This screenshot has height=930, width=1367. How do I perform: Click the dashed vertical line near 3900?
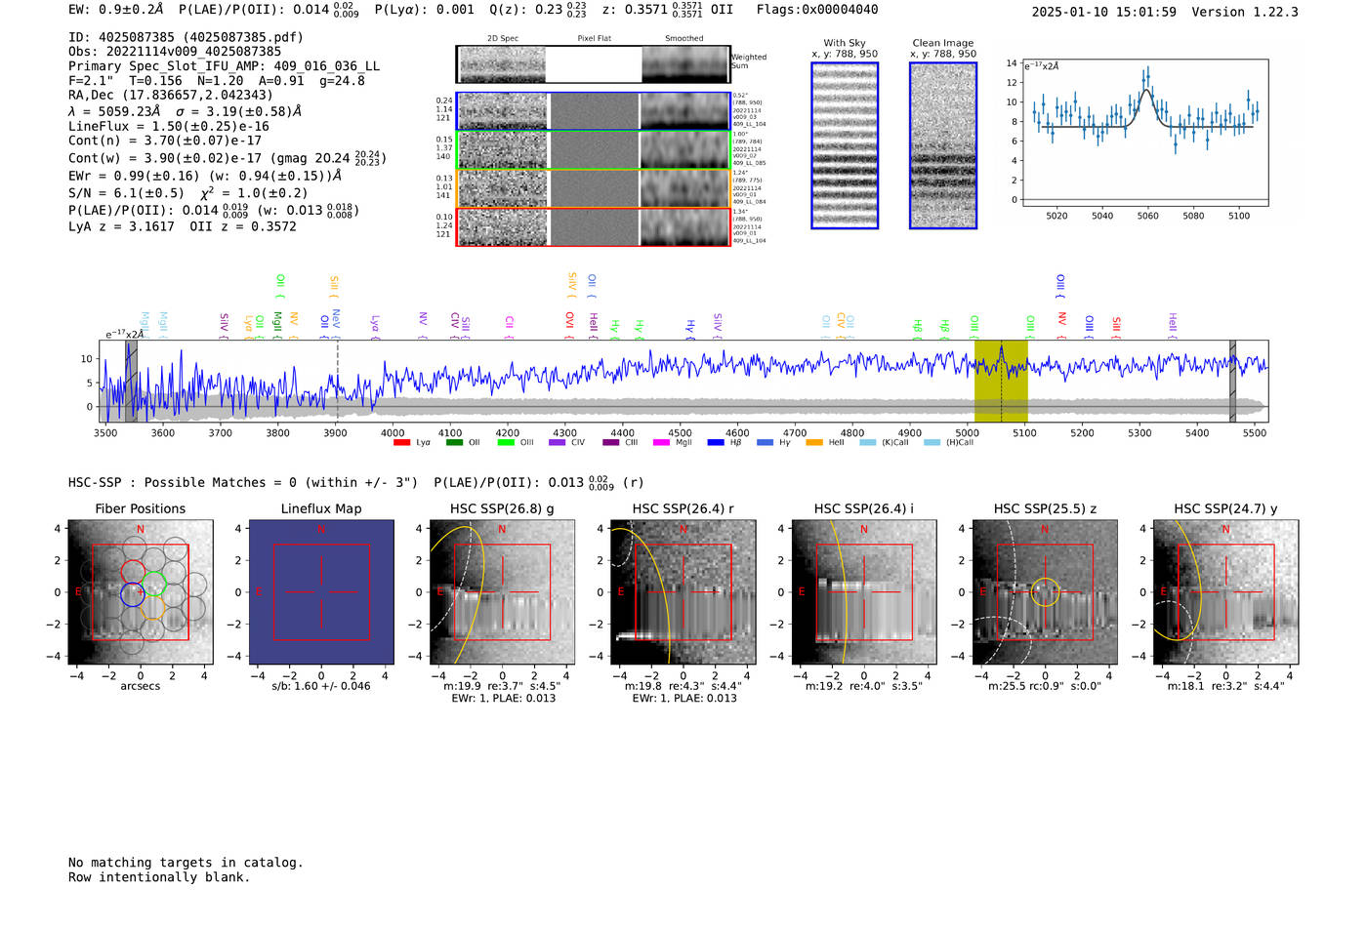[338, 381]
